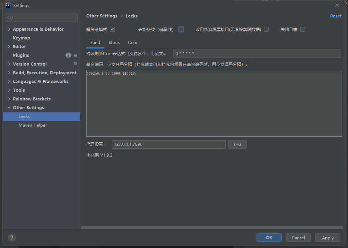Click the 代理设置 label
The image size is (348, 248).
95,144
